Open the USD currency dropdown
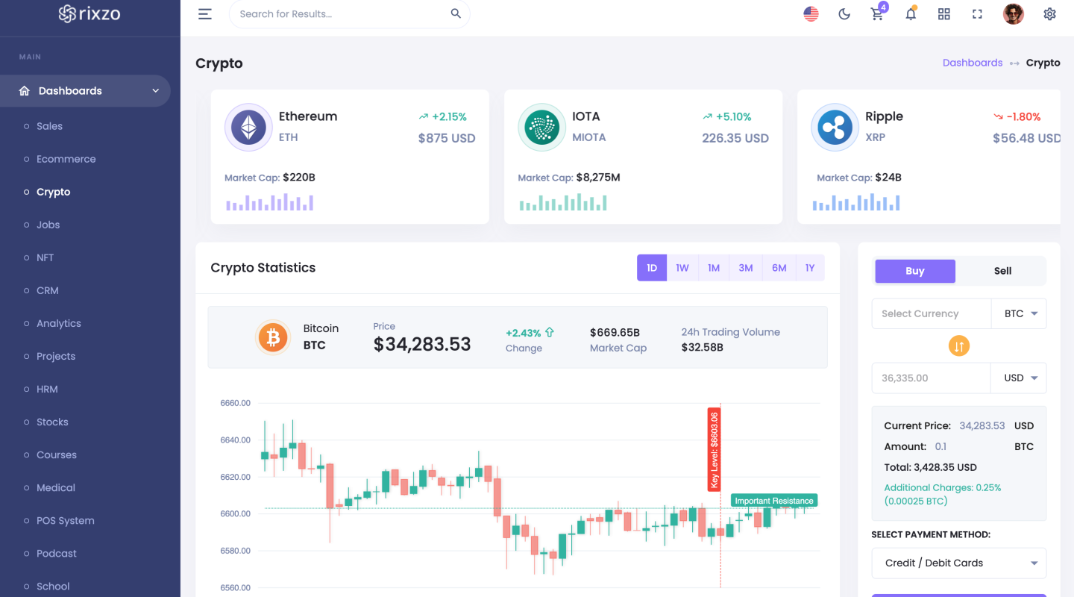Viewport: 1074px width, 597px height. pyautogui.click(x=1020, y=378)
